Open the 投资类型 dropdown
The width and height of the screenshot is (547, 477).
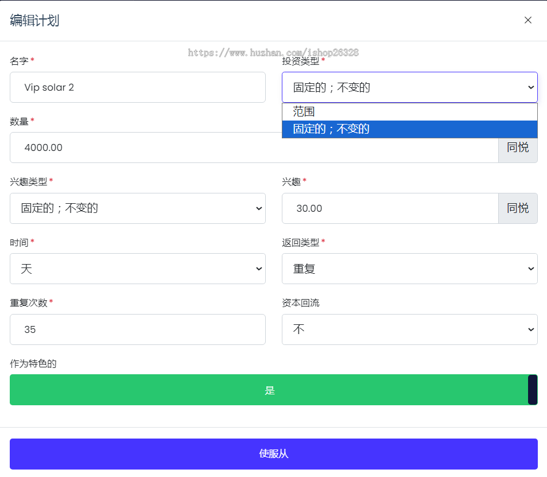tap(410, 87)
